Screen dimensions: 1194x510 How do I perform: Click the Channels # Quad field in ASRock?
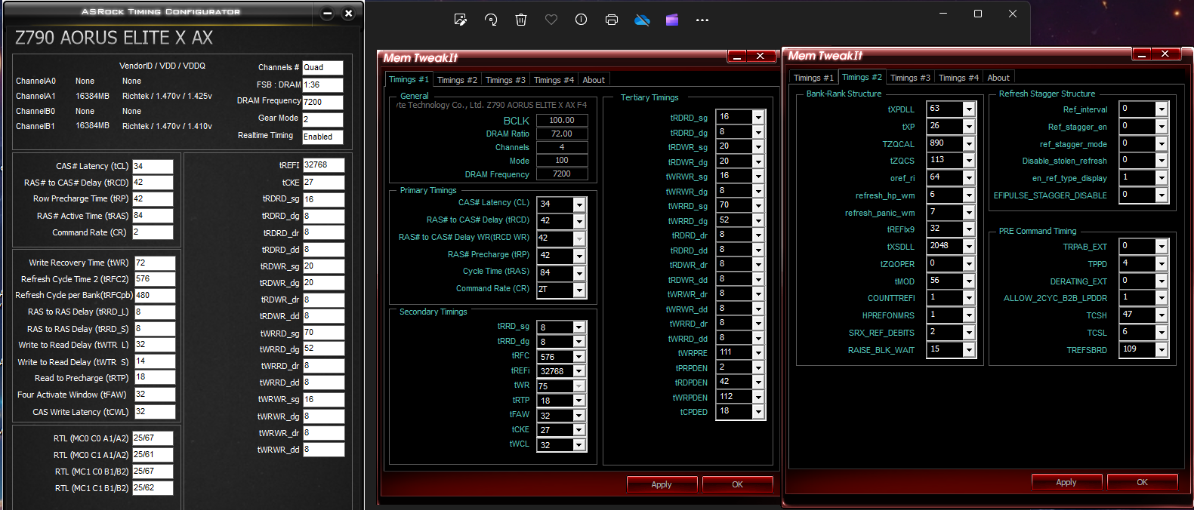point(322,67)
